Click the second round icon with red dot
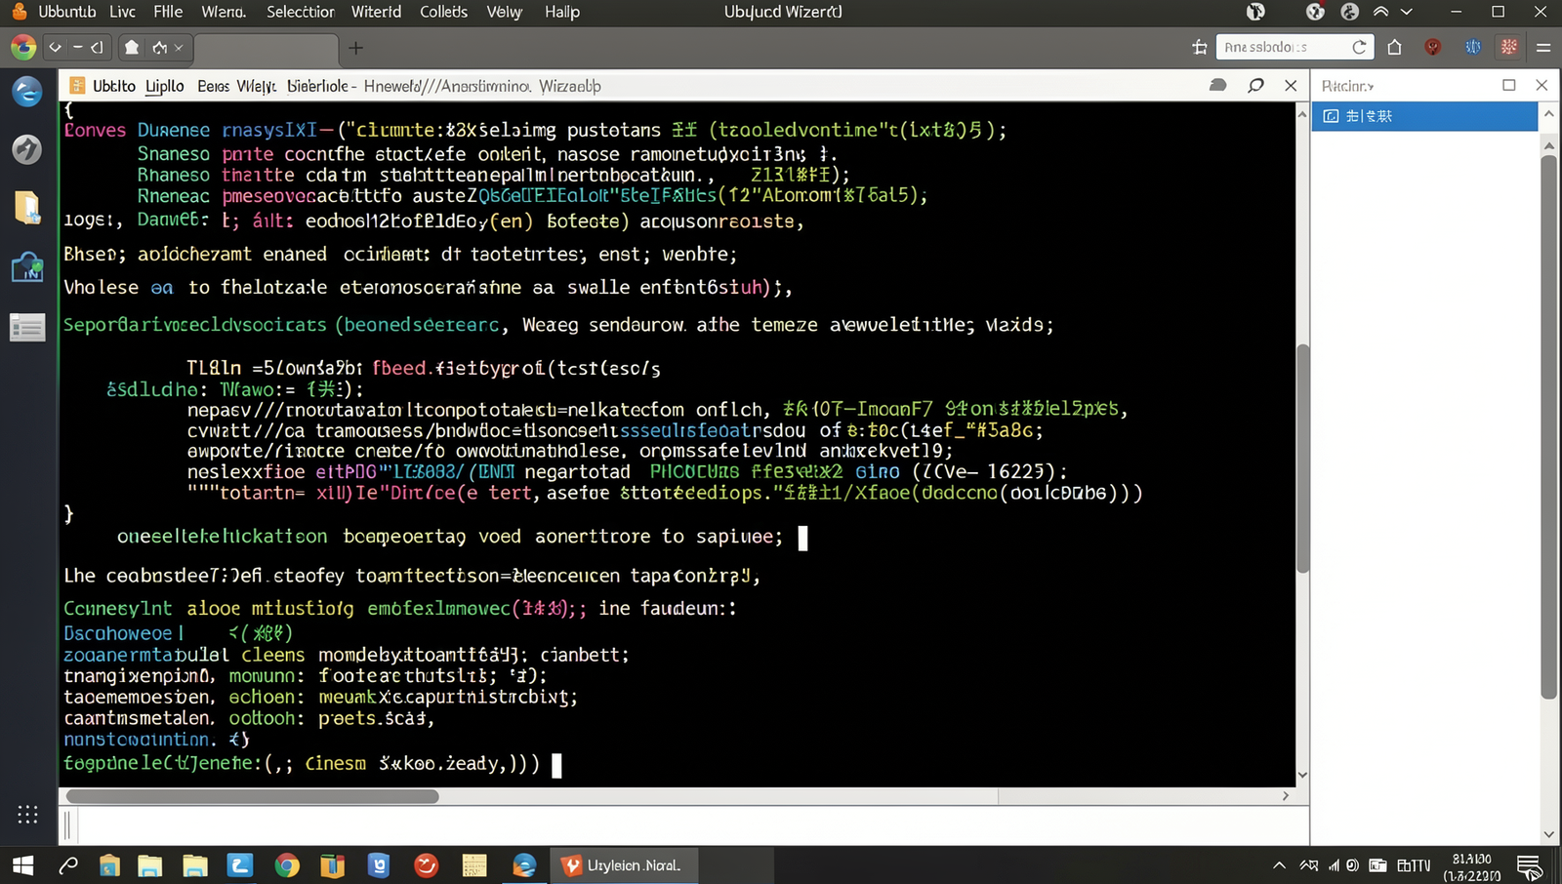This screenshot has height=884, width=1562. [x=1315, y=12]
